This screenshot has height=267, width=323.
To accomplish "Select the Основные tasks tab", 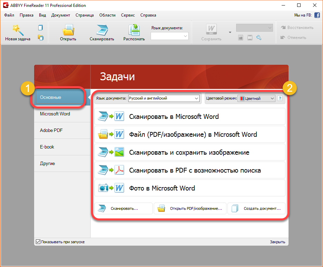I will pyautogui.click(x=62, y=97).
